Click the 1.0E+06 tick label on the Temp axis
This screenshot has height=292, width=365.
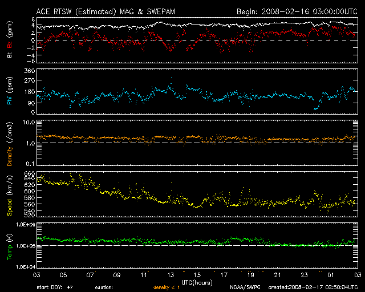[26, 225]
